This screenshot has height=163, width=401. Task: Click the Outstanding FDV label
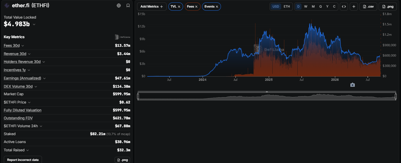[x=18, y=118]
